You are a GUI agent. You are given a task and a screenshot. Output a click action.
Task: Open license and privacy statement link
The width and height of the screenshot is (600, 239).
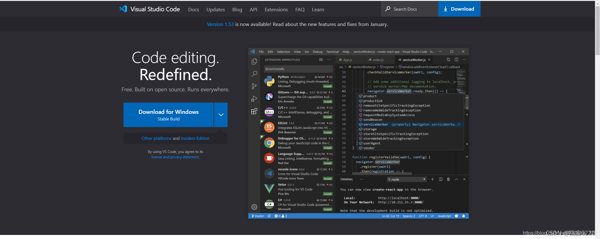coord(175,157)
